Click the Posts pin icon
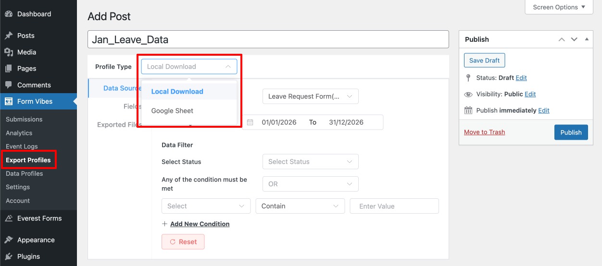 click(x=9, y=36)
